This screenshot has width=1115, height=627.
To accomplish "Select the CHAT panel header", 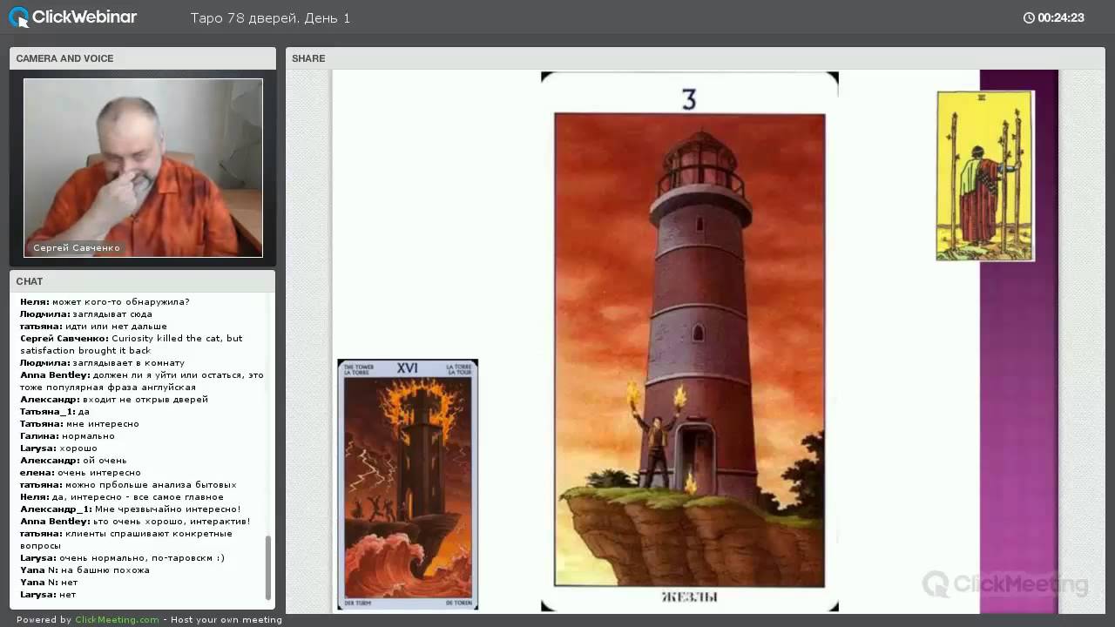I will coord(143,281).
